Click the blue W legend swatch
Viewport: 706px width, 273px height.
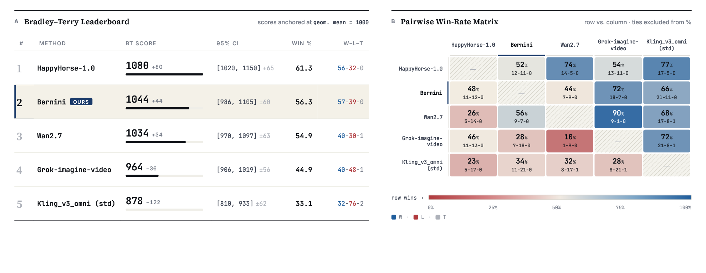coord(394,217)
